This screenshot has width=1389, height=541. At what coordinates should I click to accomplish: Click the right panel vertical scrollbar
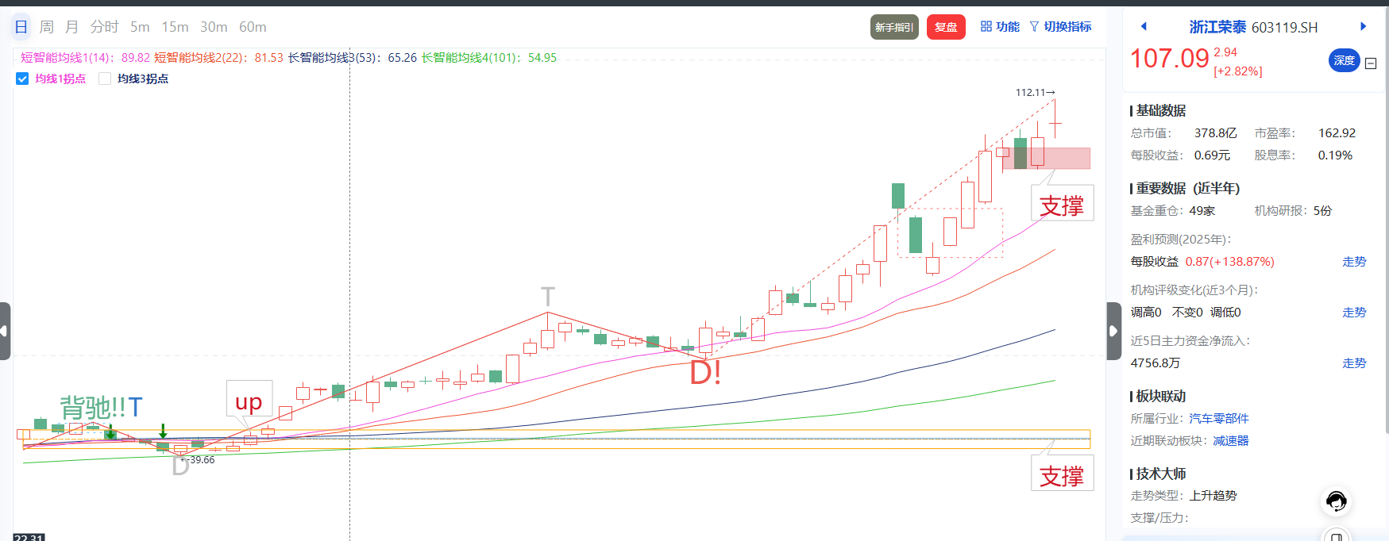click(x=1385, y=238)
